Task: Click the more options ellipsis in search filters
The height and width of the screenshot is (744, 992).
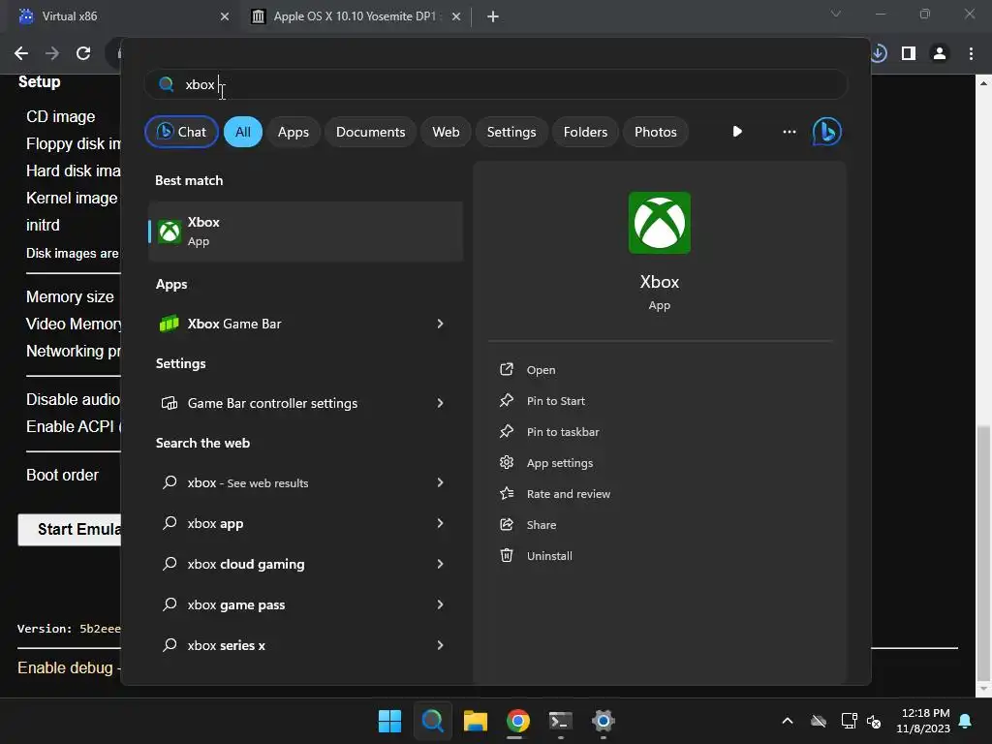Action: pos(789,132)
